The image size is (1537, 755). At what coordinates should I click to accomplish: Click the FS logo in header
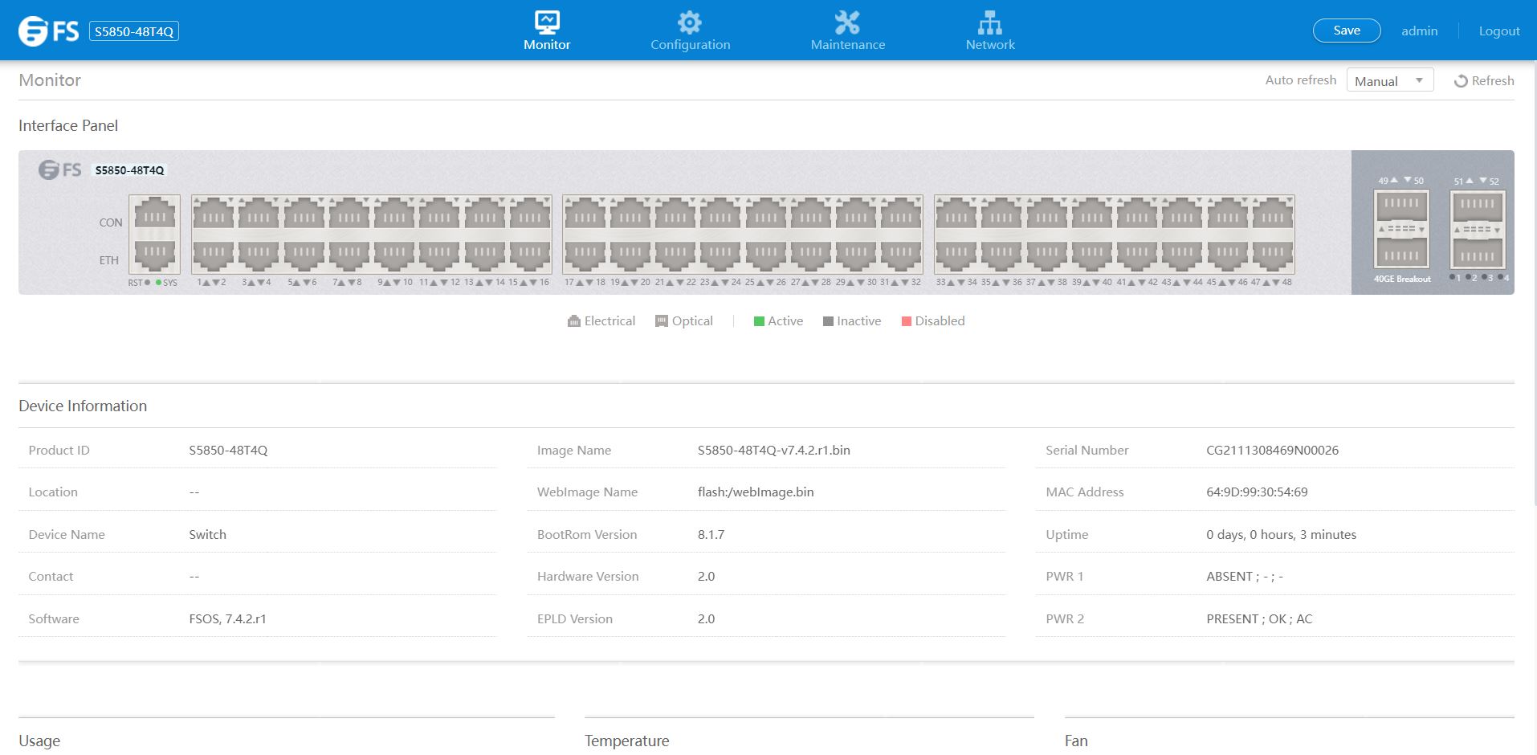coord(49,31)
